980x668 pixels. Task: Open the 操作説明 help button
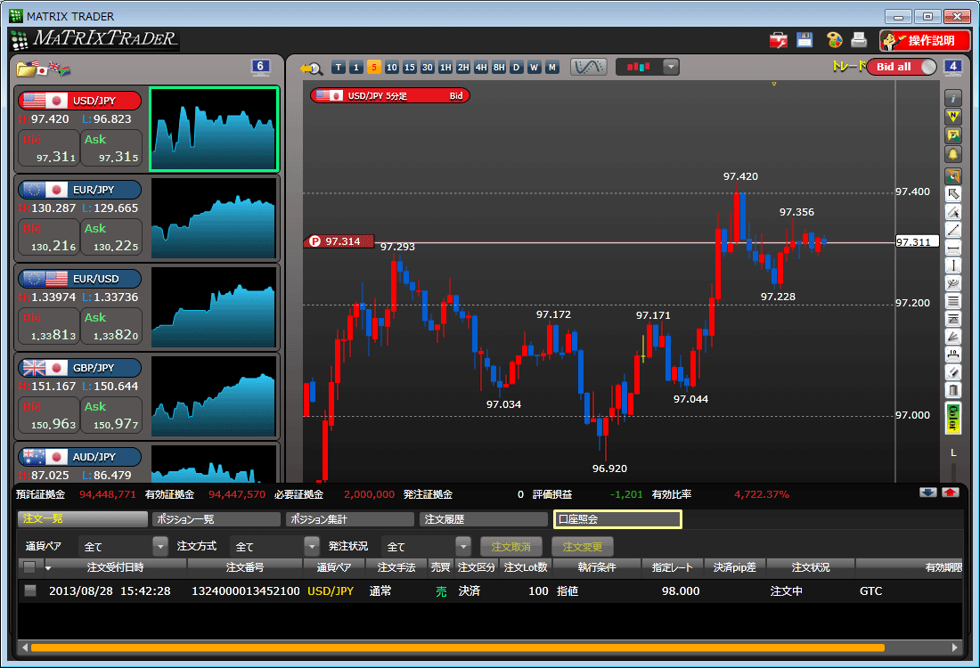coord(925,41)
